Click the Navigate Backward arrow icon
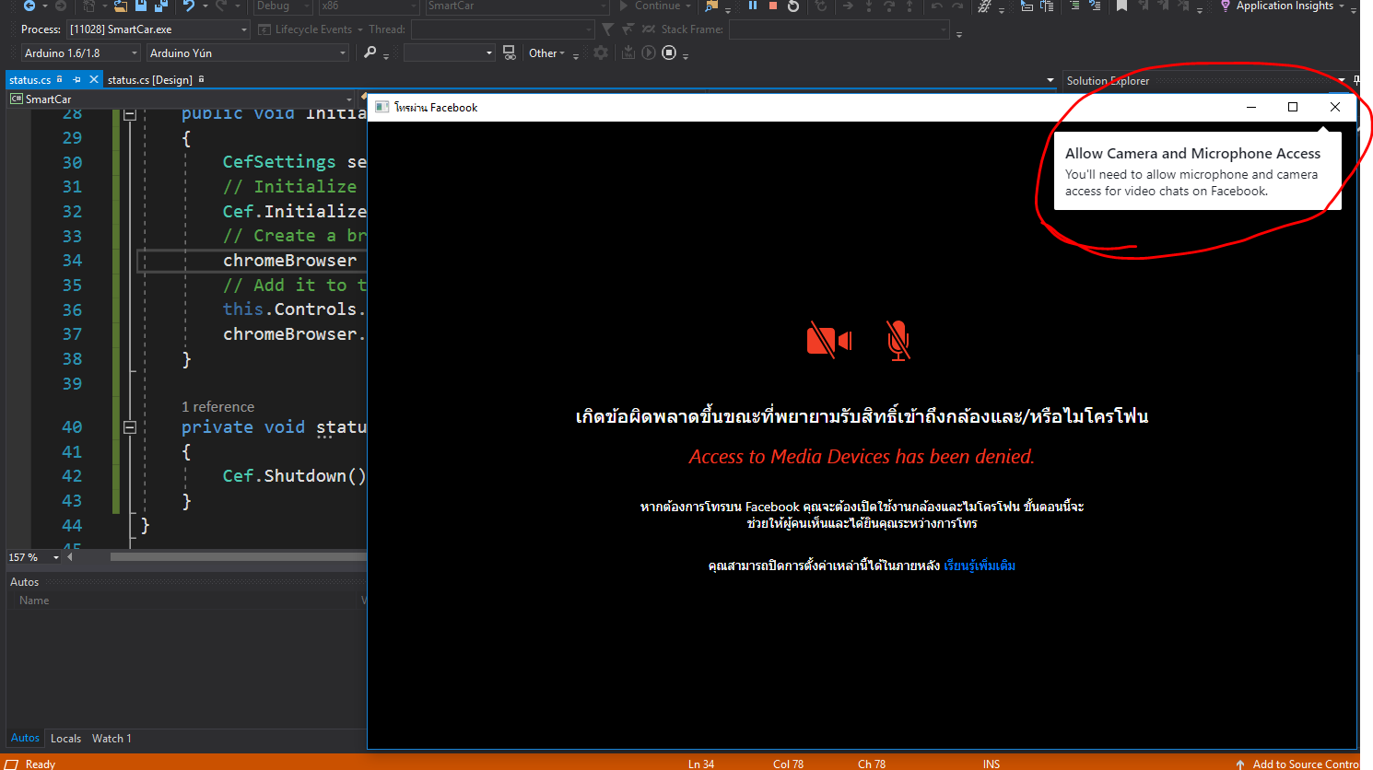Image resolution: width=1373 pixels, height=770 pixels. pos(29,6)
